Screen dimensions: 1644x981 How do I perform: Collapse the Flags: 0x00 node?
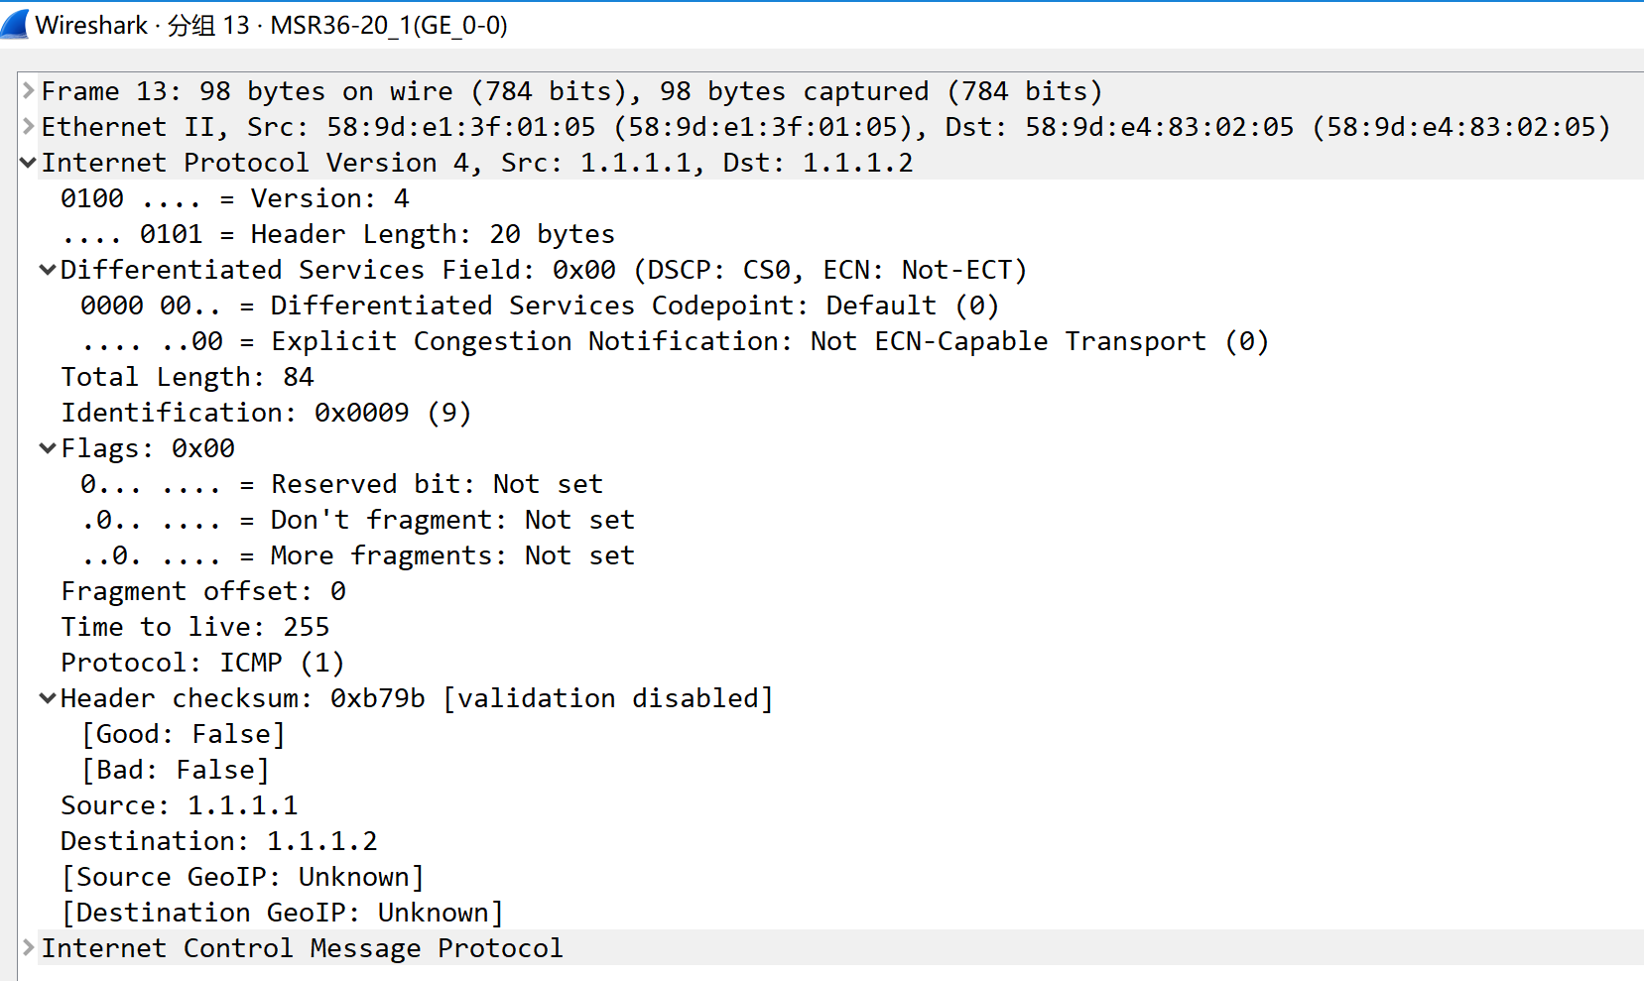coord(48,448)
